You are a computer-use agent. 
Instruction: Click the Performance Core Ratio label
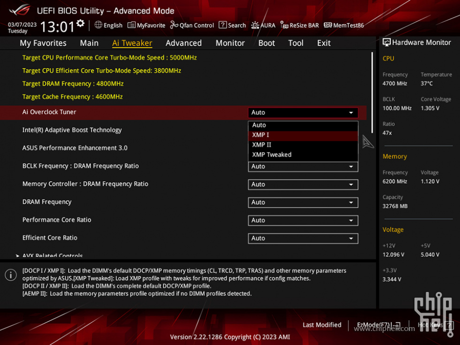click(x=57, y=220)
